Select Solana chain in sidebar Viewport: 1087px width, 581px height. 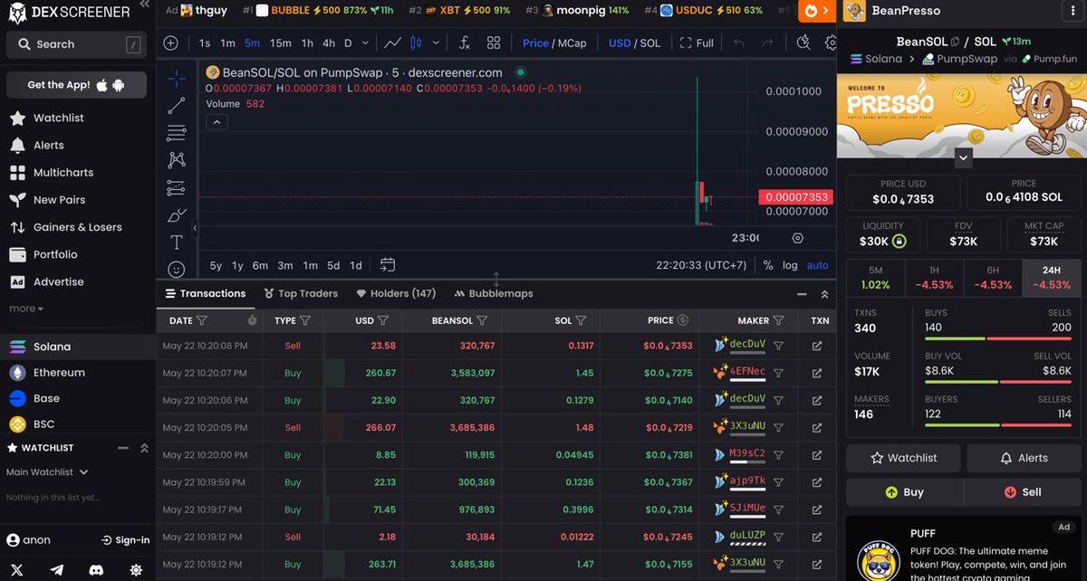(x=76, y=347)
